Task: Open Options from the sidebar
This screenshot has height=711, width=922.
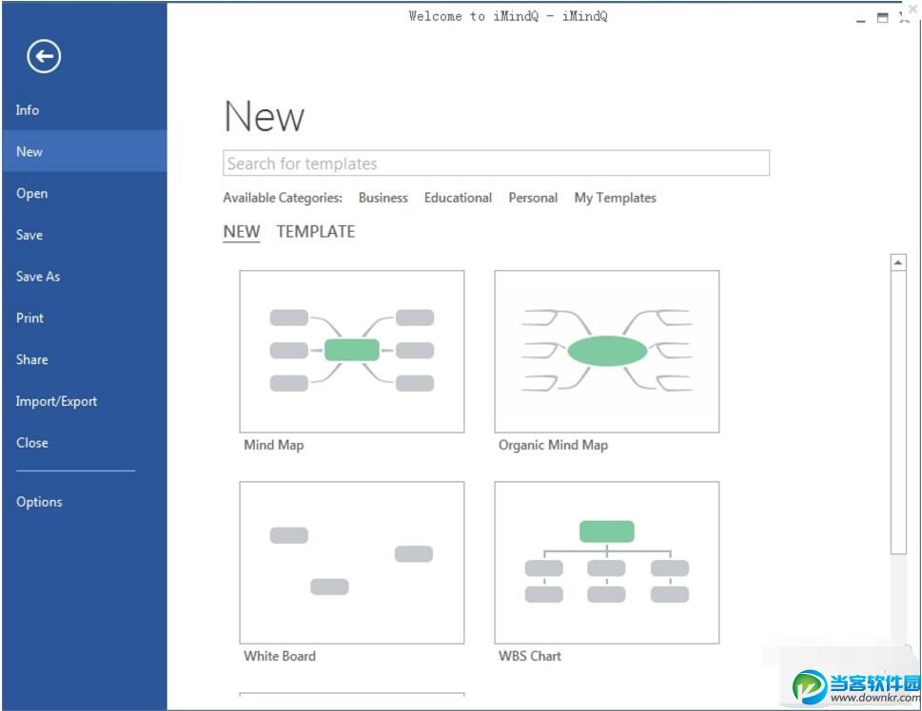Action: (x=39, y=502)
